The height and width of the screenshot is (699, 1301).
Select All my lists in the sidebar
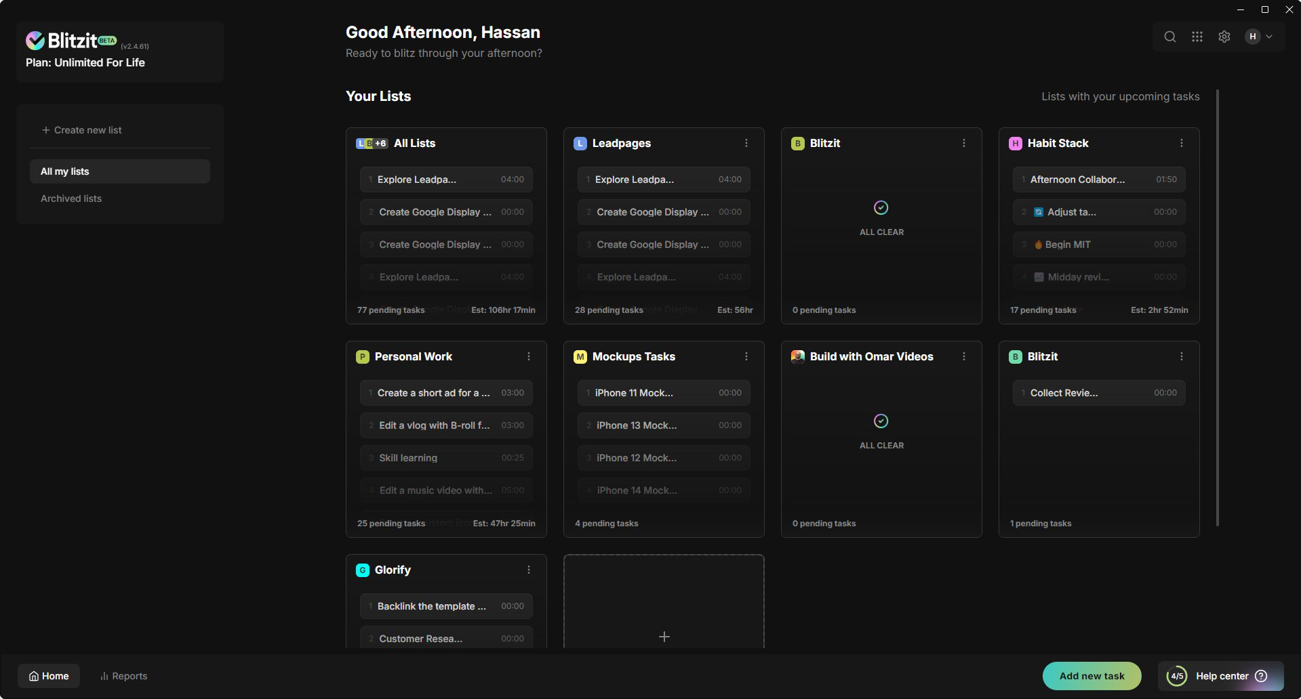coord(64,171)
